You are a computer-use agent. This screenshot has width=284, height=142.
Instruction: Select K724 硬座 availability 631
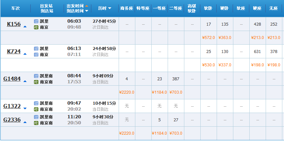coord(257,52)
